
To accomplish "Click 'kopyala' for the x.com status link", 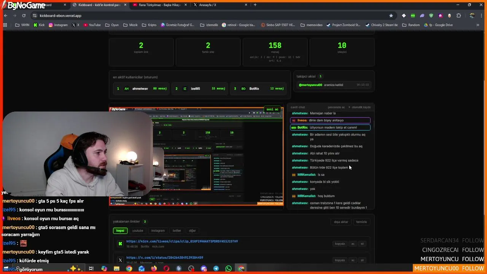I will tap(340, 260).
